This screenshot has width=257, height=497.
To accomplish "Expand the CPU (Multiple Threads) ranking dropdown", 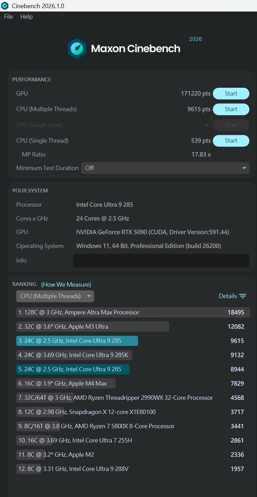I will [x=55, y=296].
